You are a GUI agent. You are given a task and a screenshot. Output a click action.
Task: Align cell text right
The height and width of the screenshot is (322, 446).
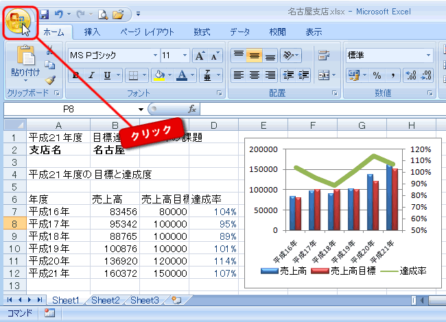click(x=270, y=75)
